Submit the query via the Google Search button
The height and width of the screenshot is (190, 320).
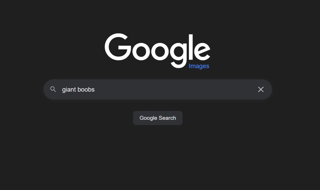tap(158, 118)
